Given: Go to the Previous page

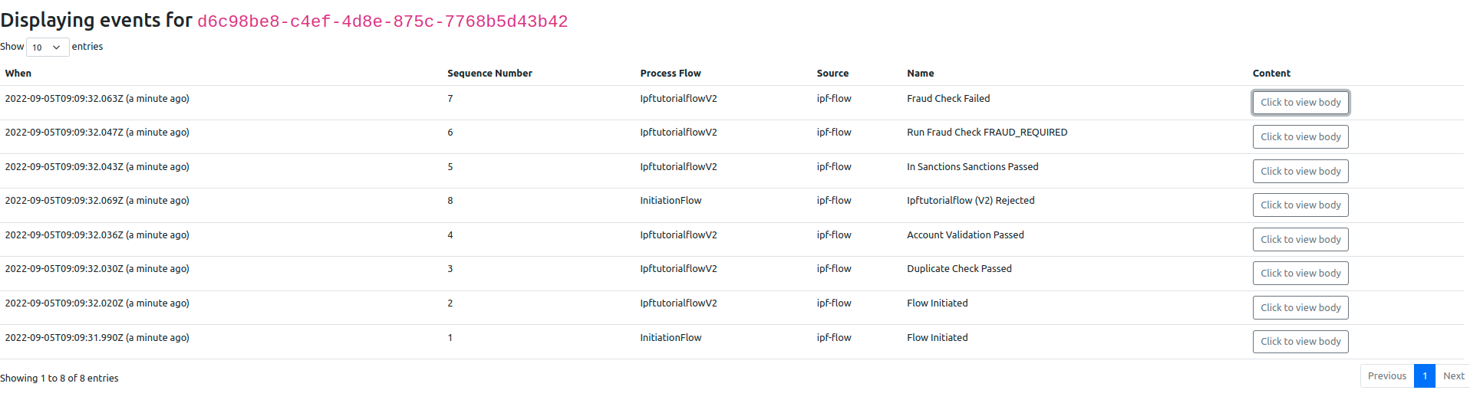Looking at the screenshot, I should point(1386,376).
